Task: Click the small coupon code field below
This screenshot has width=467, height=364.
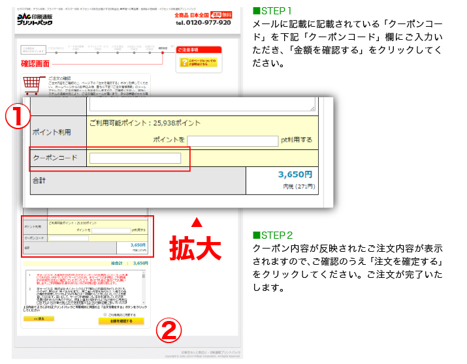Action: click(x=69, y=239)
